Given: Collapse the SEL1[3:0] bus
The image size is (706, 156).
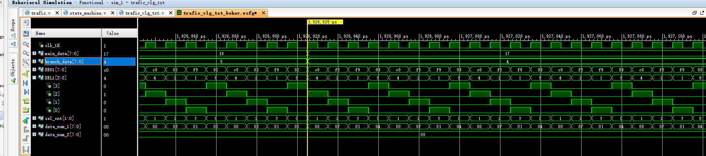Looking at the screenshot, I should [x=34, y=77].
